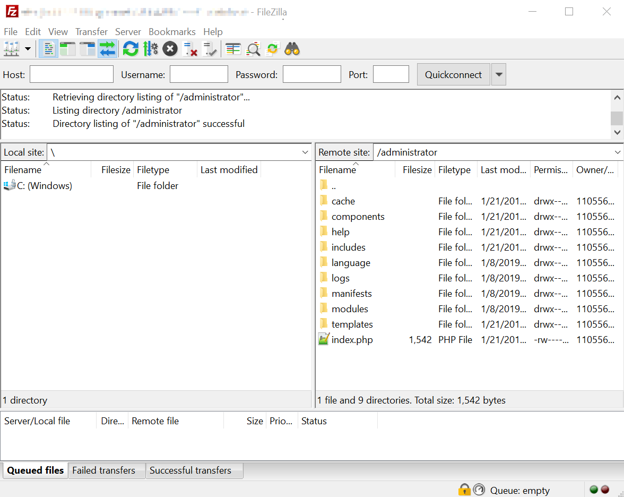
Task: Click the message log scroll-down arrow
Action: coord(617,132)
